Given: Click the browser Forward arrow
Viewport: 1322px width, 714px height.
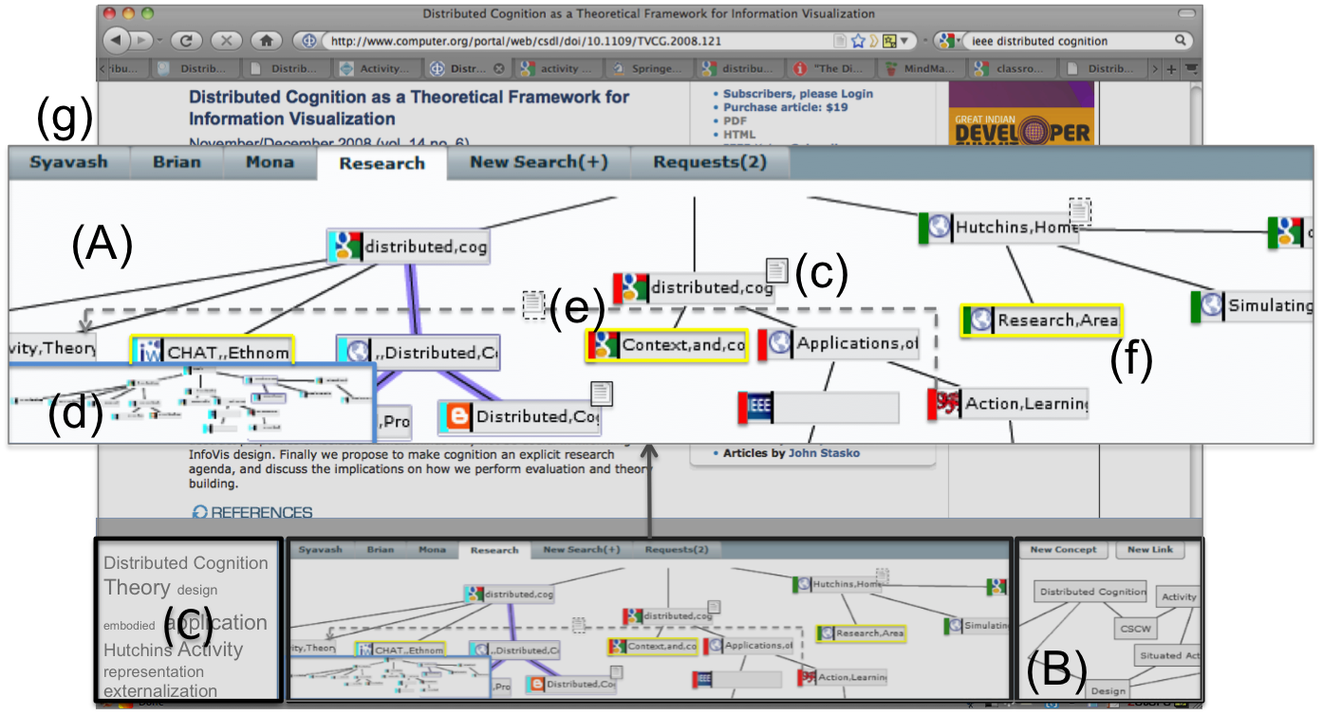Looking at the screenshot, I should point(141,41).
